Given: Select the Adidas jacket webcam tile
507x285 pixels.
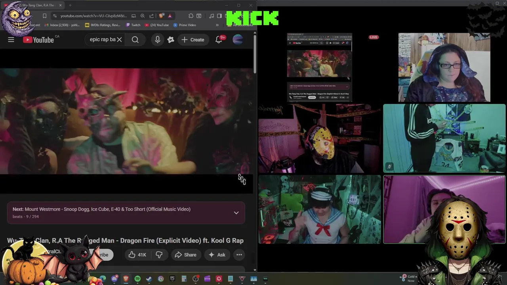Looking at the screenshot, I should click(444, 139).
